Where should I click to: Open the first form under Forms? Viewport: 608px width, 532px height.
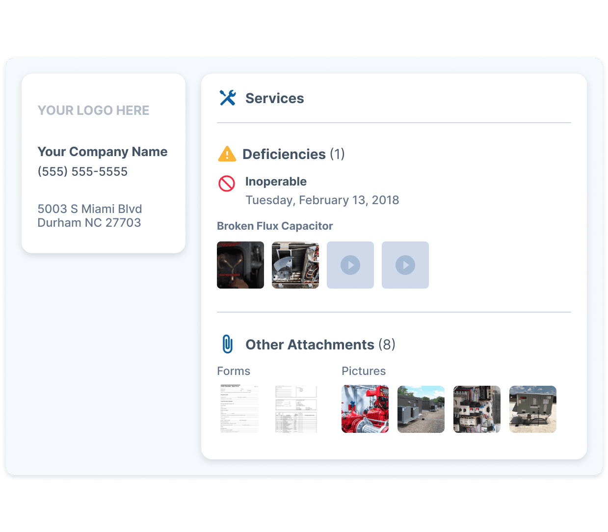[239, 409]
